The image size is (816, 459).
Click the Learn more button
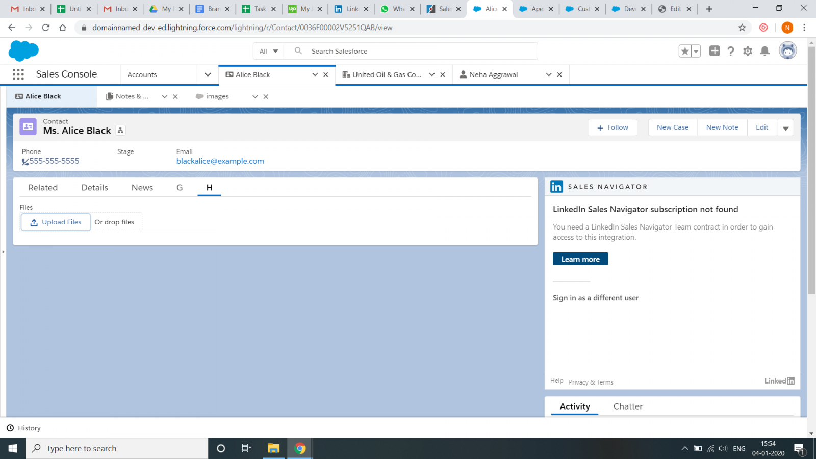click(x=580, y=259)
